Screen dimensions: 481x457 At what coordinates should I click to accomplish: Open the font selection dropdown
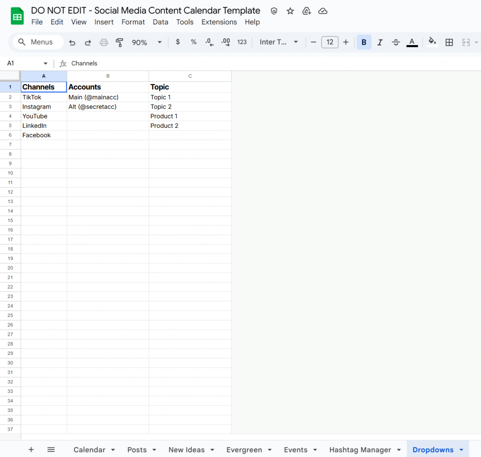(x=279, y=42)
